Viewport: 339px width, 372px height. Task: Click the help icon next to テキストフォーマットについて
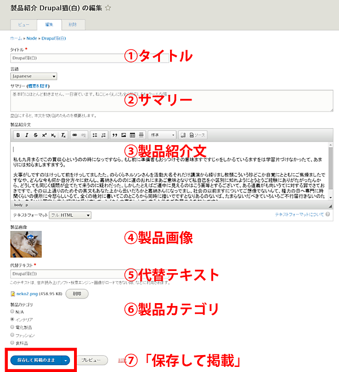pos(328,215)
